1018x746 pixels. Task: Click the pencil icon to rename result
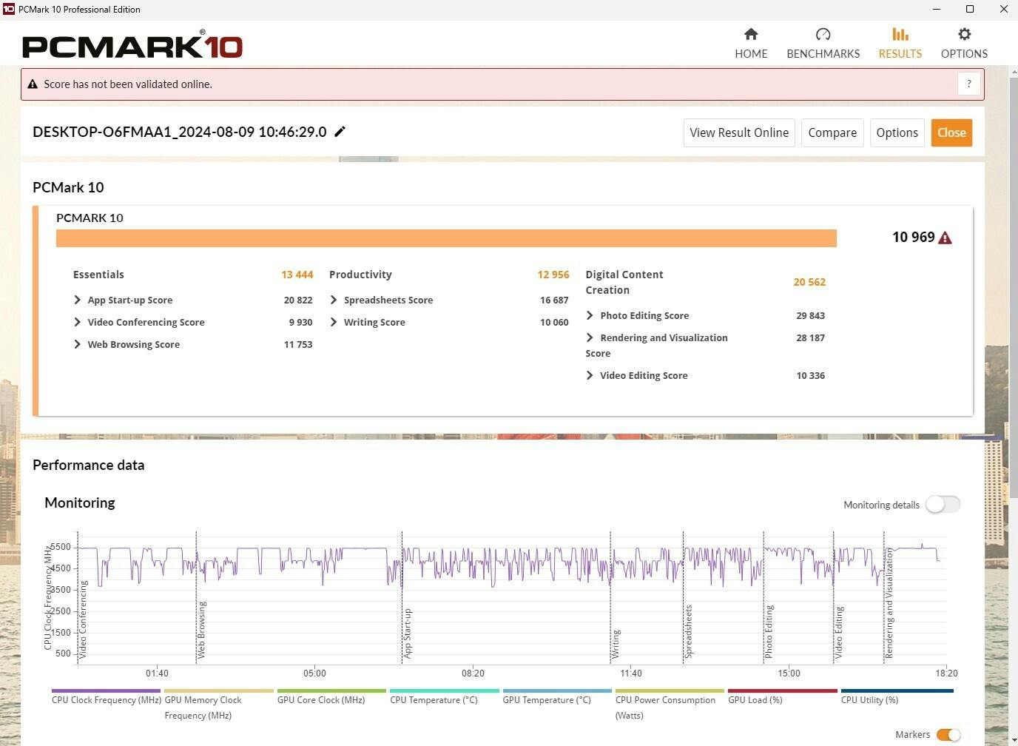tap(340, 132)
